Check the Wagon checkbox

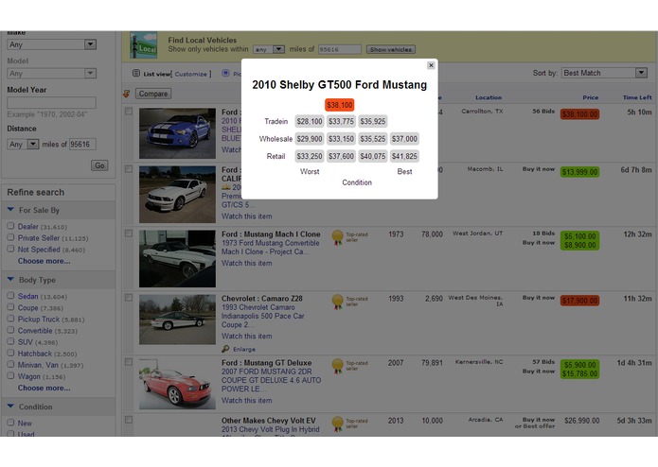click(11, 375)
